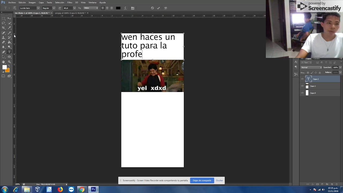Image resolution: width=343 pixels, height=193 pixels.
Task: Select the Horizontal Type tool
Action: [x=9, y=52]
